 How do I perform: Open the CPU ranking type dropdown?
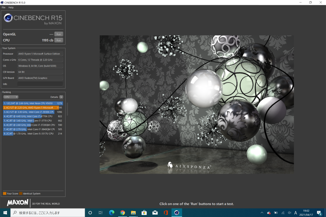[x=11, y=97]
